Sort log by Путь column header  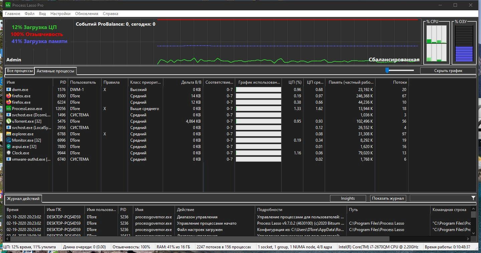click(388, 210)
